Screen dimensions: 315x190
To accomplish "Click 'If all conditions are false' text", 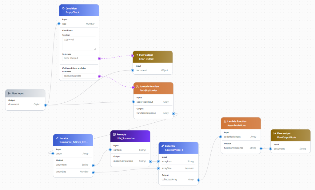I will coord(74,68).
